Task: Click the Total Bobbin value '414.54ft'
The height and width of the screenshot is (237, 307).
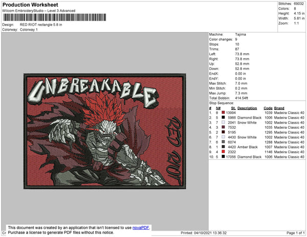Action: 242,98
